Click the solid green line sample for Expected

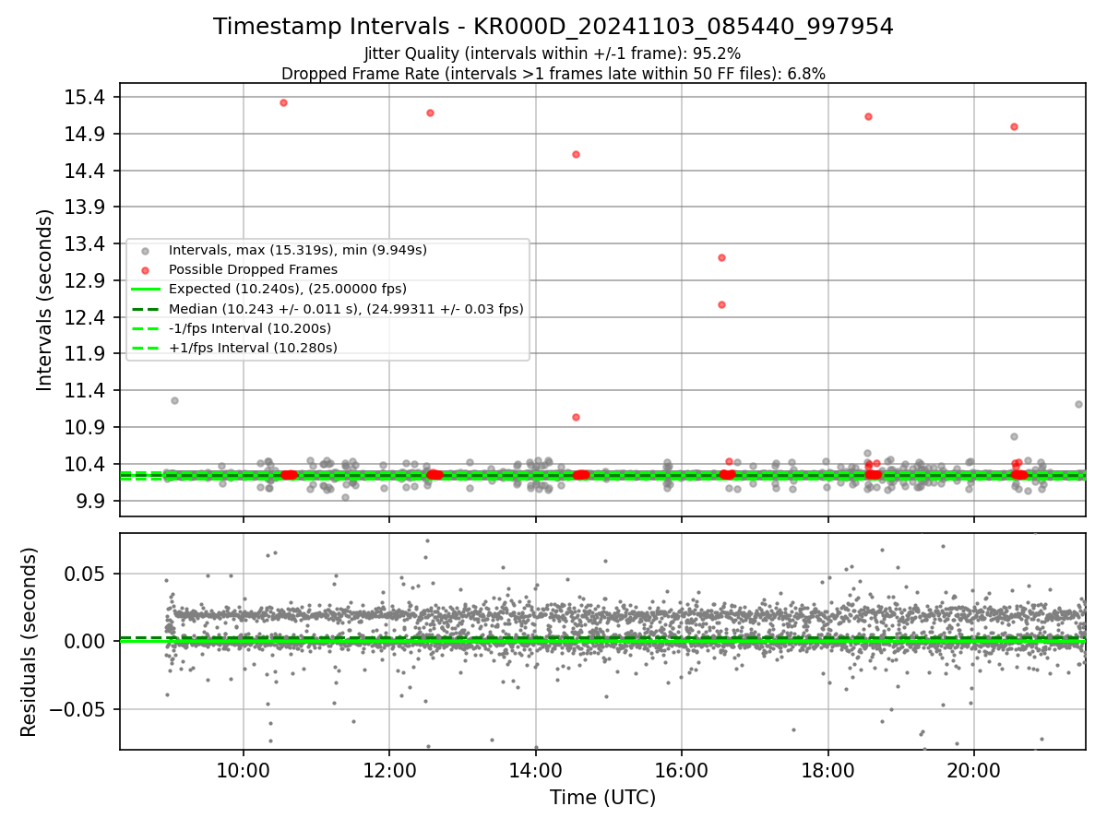pyautogui.click(x=146, y=290)
